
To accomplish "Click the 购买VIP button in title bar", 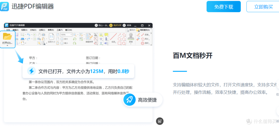I will click(115, 25).
